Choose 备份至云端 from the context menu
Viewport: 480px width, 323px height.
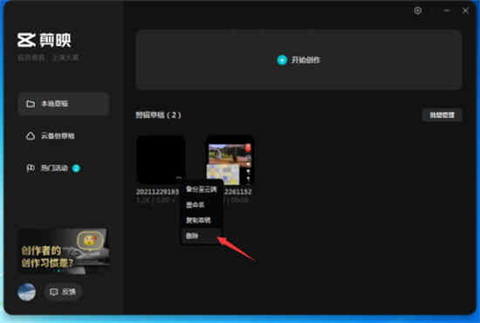(201, 189)
